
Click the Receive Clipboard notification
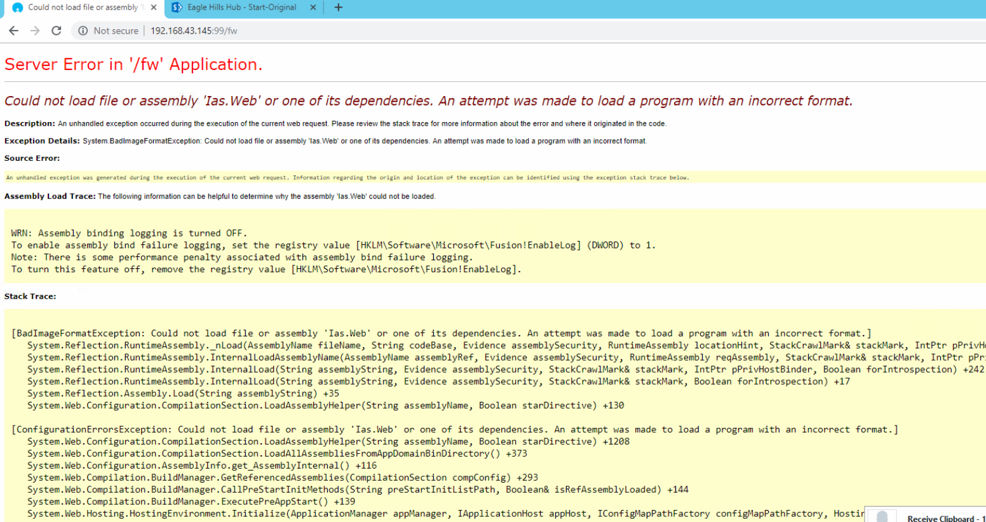(x=940, y=516)
